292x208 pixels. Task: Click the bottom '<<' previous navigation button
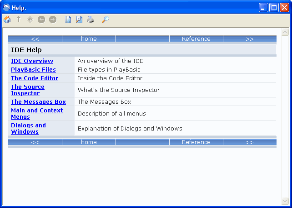click(x=35, y=142)
